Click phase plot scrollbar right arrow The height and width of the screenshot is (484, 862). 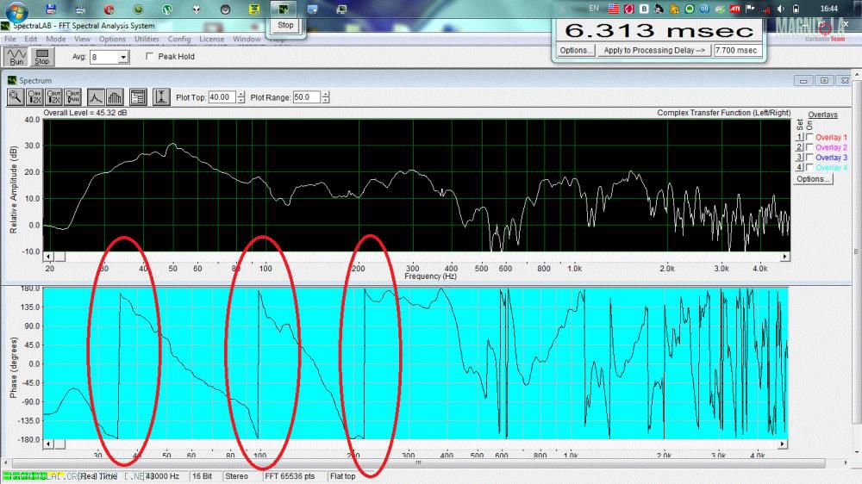coord(782,444)
